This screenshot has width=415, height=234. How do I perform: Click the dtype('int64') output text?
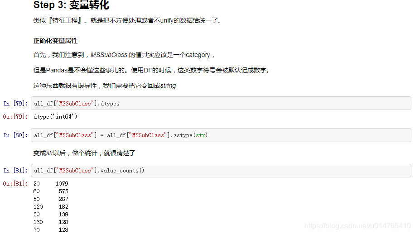coord(55,117)
